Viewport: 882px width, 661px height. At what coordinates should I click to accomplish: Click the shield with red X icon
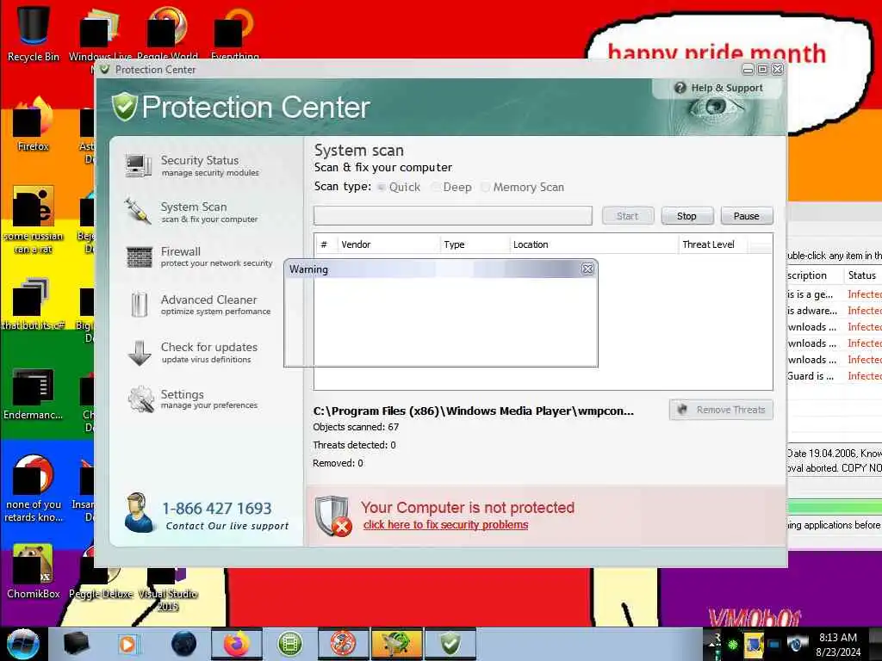click(333, 516)
